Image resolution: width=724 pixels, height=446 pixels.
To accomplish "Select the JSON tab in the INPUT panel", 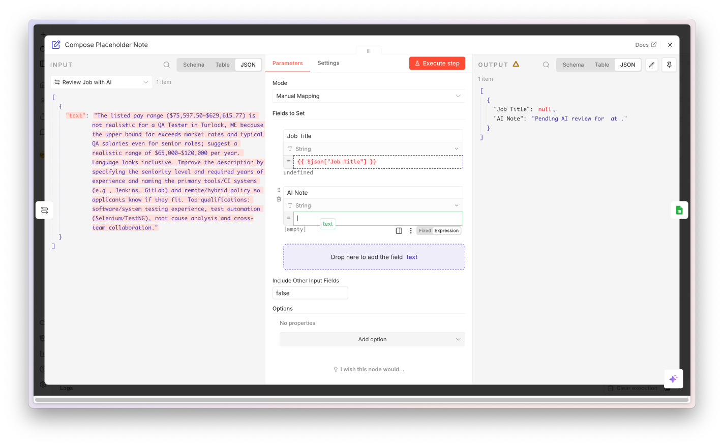I will click(x=248, y=65).
